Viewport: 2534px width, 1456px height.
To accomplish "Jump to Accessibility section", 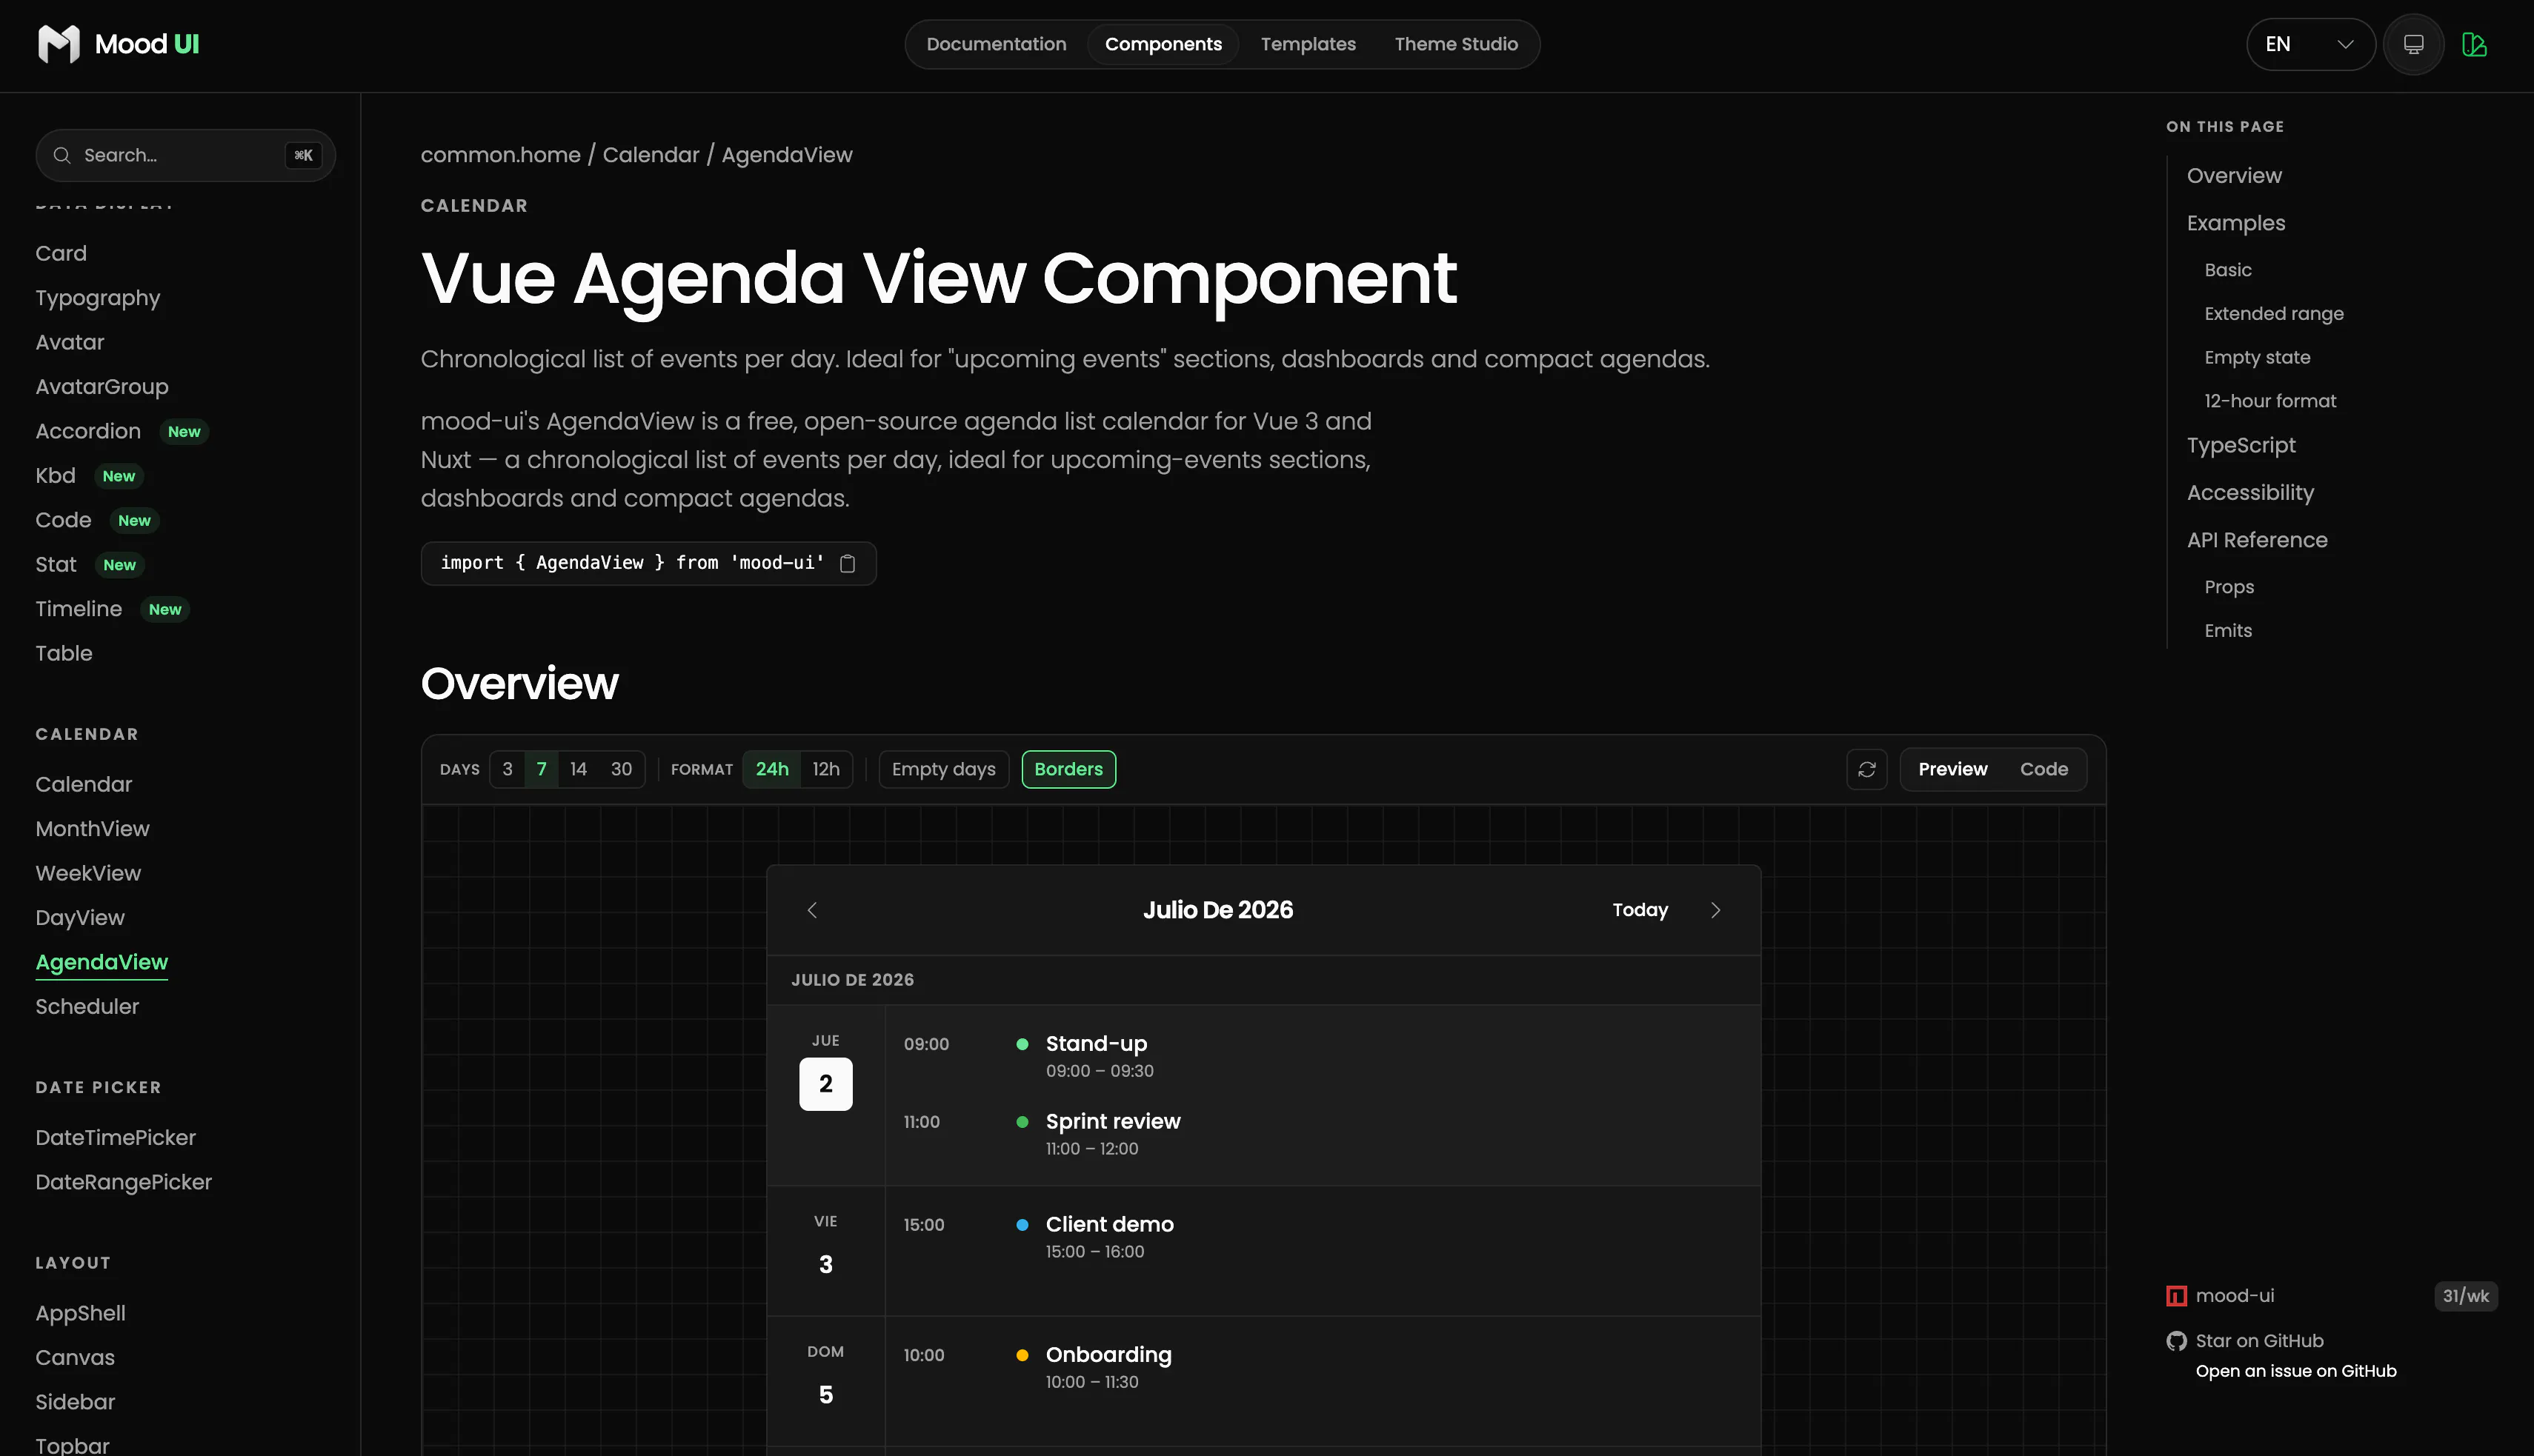I will 2250,493.
